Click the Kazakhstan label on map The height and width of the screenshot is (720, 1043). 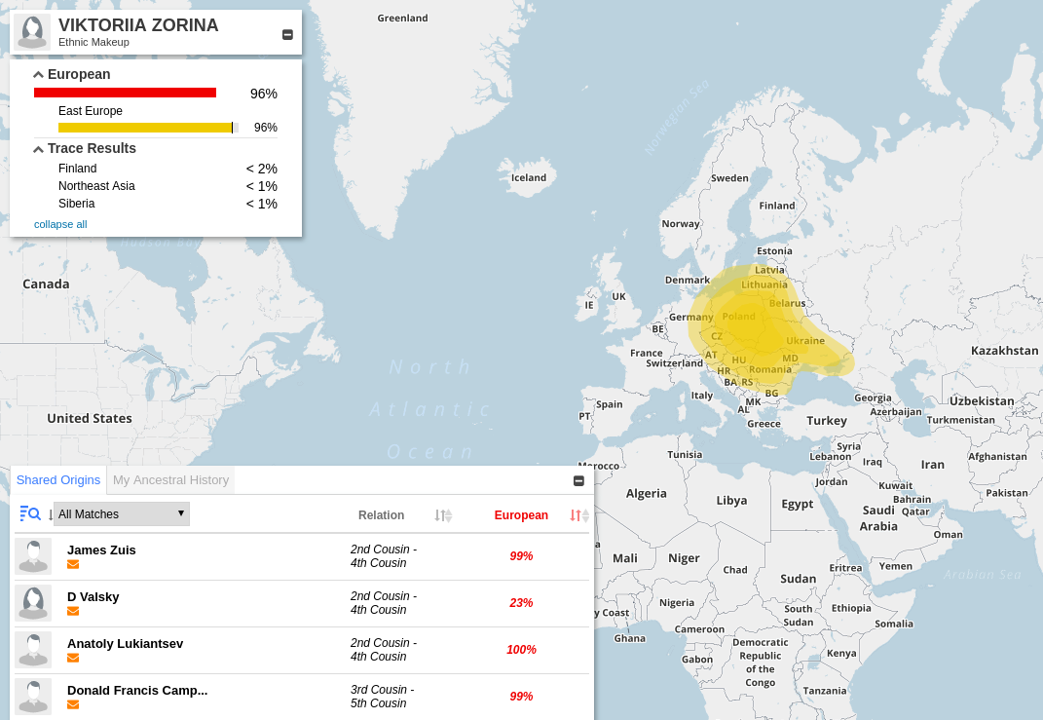pyautogui.click(x=1004, y=351)
